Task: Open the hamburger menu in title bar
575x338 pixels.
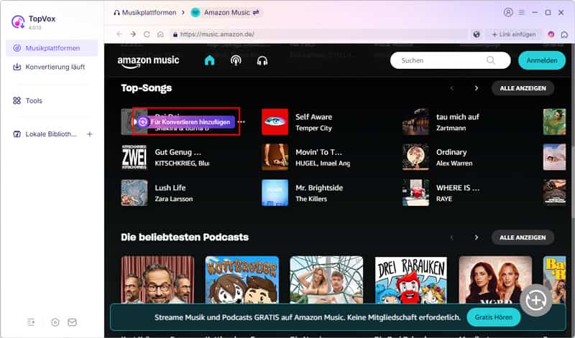Action: [521, 12]
